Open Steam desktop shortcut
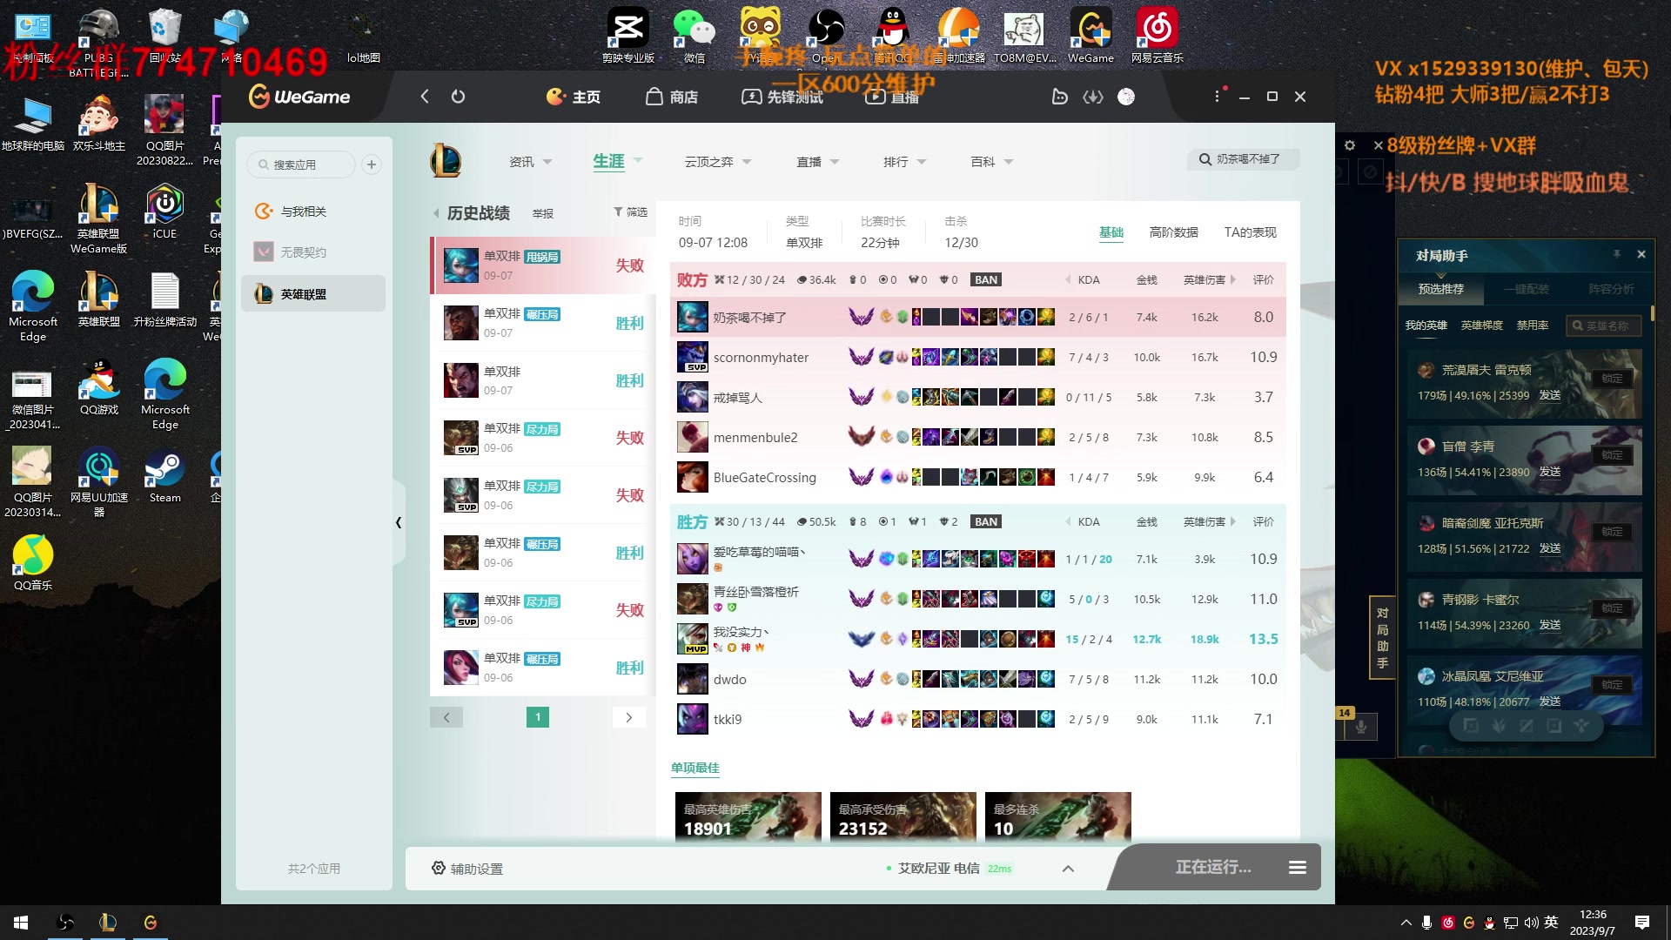Image resolution: width=1671 pixels, height=940 pixels. click(164, 477)
